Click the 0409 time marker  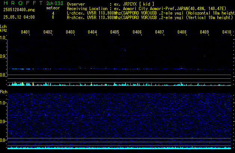204,32
